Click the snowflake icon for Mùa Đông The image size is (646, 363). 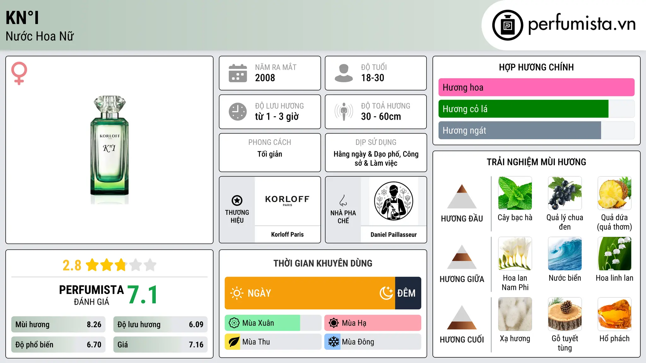[x=333, y=342]
